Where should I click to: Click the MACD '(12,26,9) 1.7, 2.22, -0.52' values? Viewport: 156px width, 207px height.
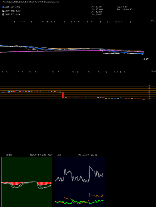pyautogui.click(x=40, y=155)
